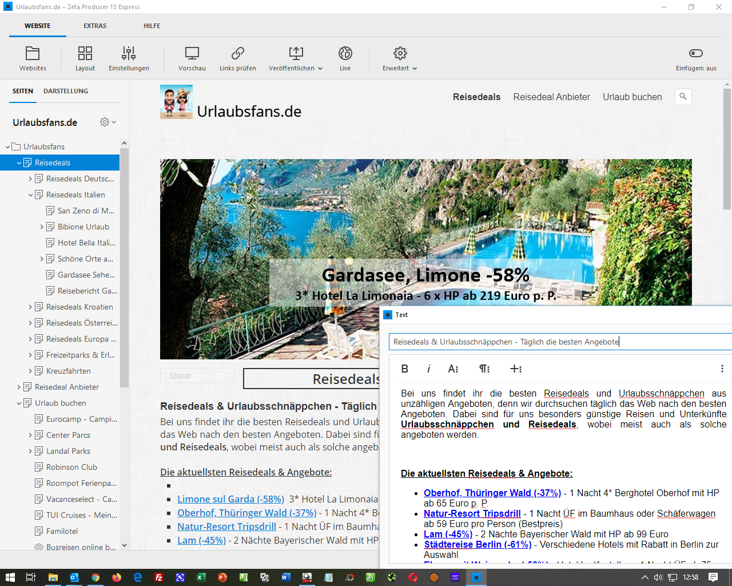Open the Erweitert dropdown menu
Image resolution: width=732 pixels, height=586 pixels.
[x=400, y=59]
